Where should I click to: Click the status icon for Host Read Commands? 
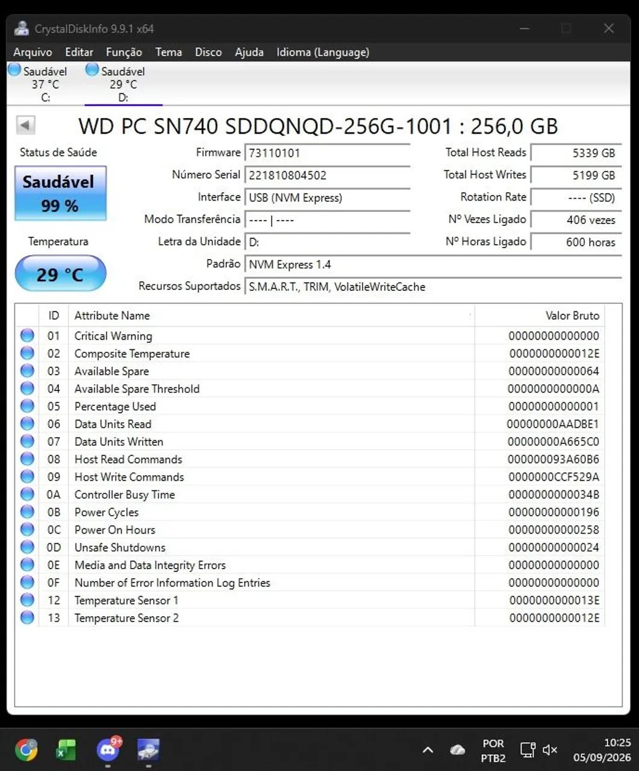click(27, 459)
